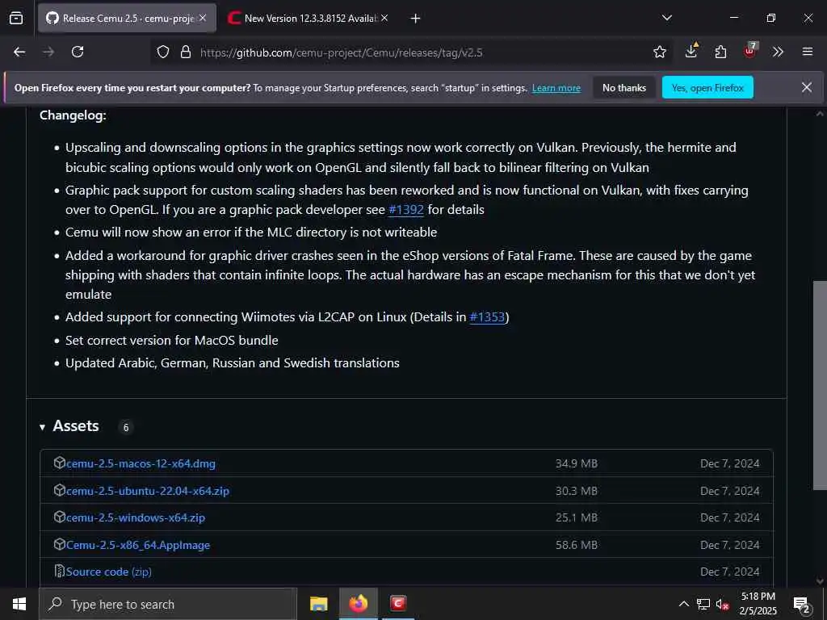Open the Windows Start menu
Image resolution: width=827 pixels, height=620 pixels.
tap(19, 604)
